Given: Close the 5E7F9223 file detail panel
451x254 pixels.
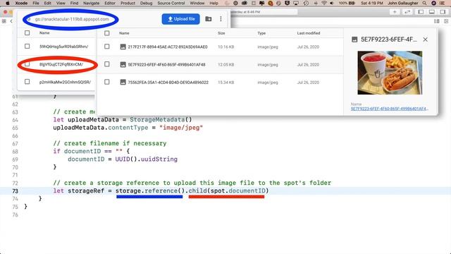Looking at the screenshot, I should [x=426, y=40].
